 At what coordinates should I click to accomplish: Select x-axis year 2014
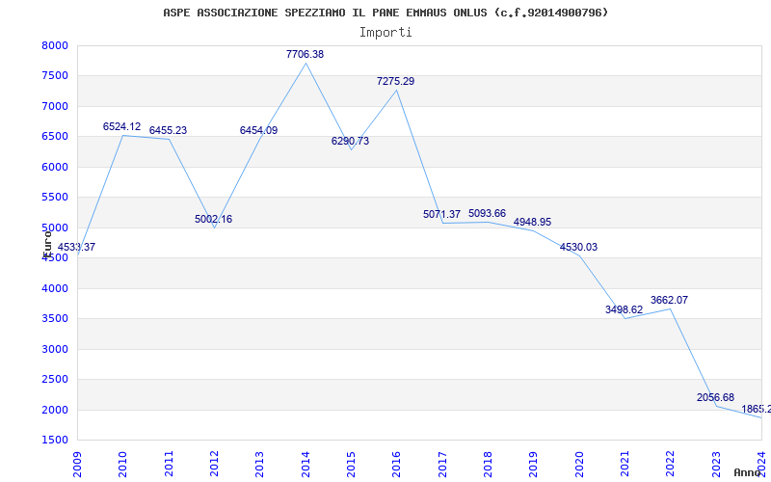(306, 465)
